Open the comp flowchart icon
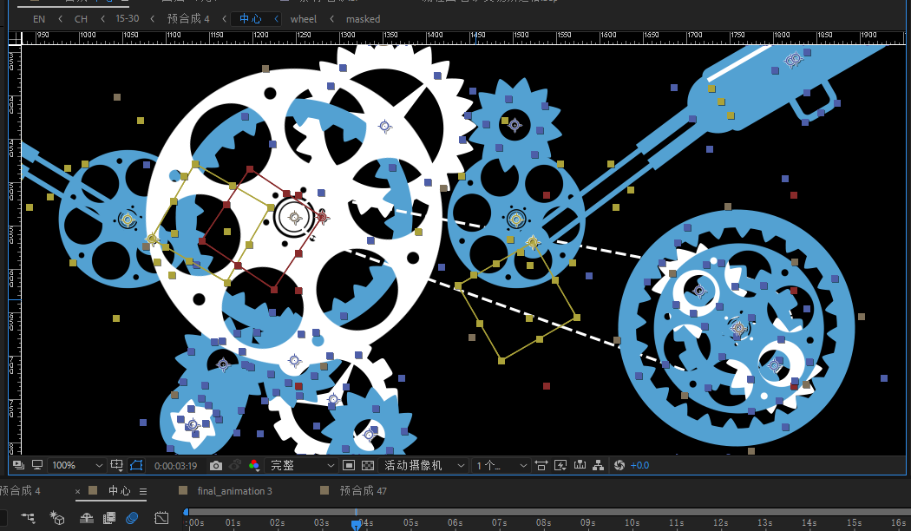Image resolution: width=911 pixels, height=531 pixels. (x=599, y=466)
